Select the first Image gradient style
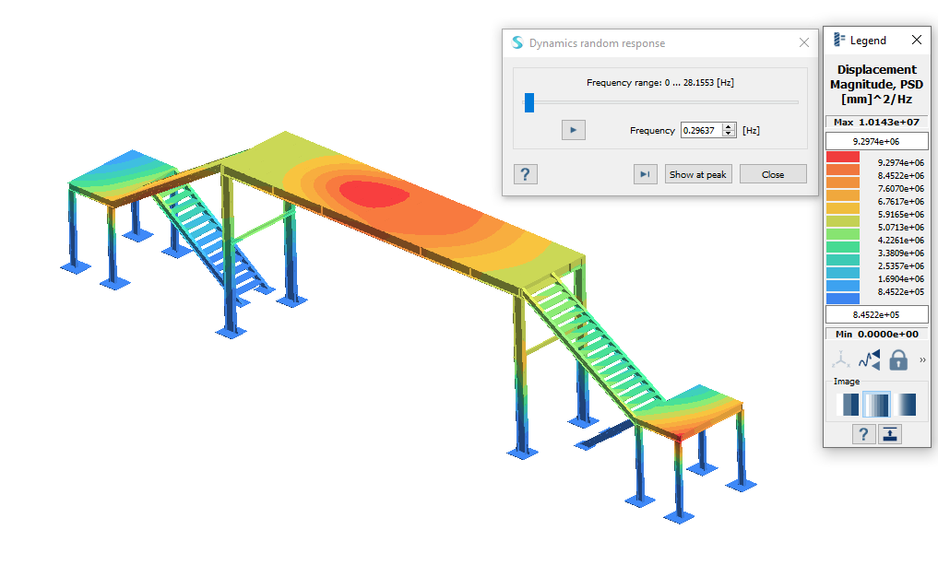 [848, 405]
